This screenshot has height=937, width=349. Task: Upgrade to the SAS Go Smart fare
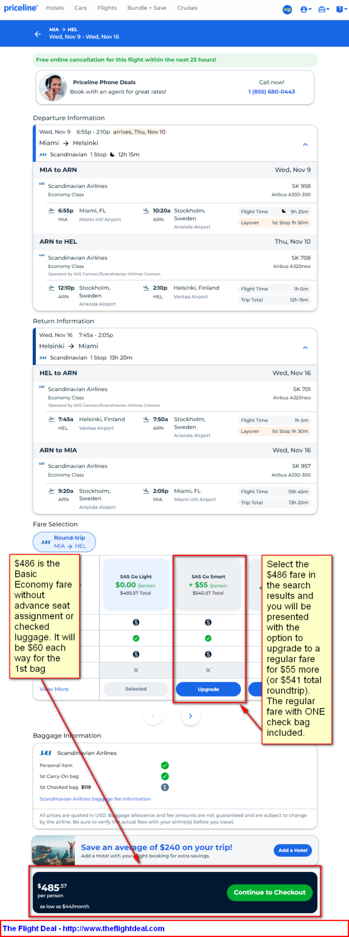[x=208, y=689]
